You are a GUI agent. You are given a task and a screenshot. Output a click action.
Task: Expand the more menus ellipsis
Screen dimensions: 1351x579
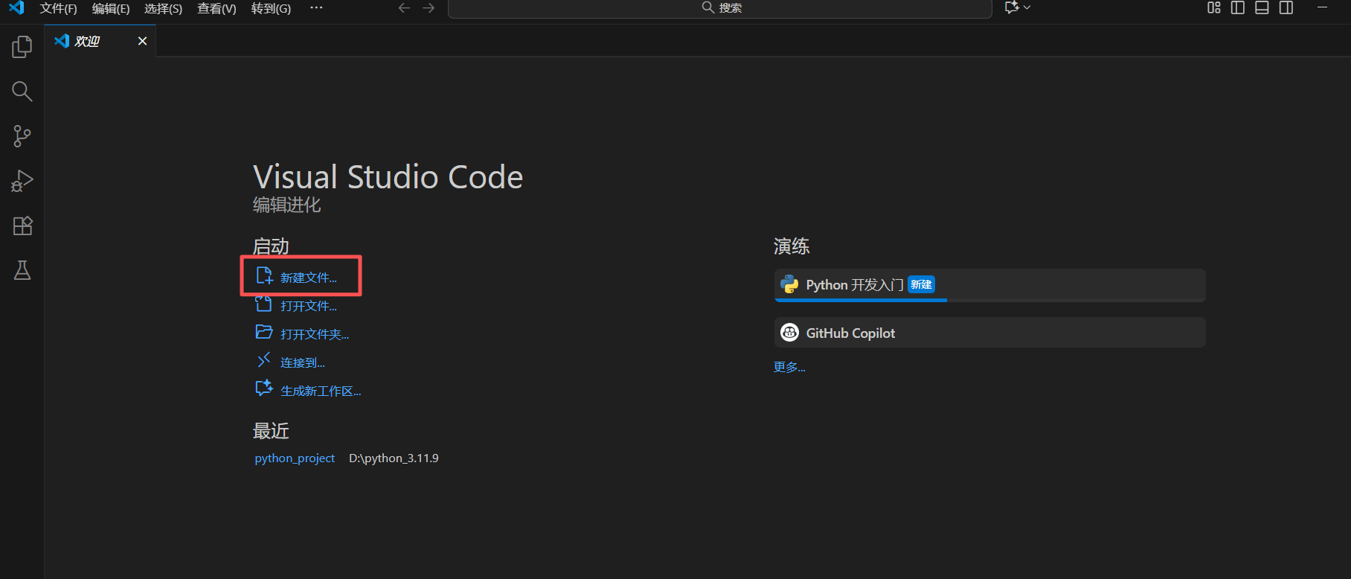tap(316, 7)
